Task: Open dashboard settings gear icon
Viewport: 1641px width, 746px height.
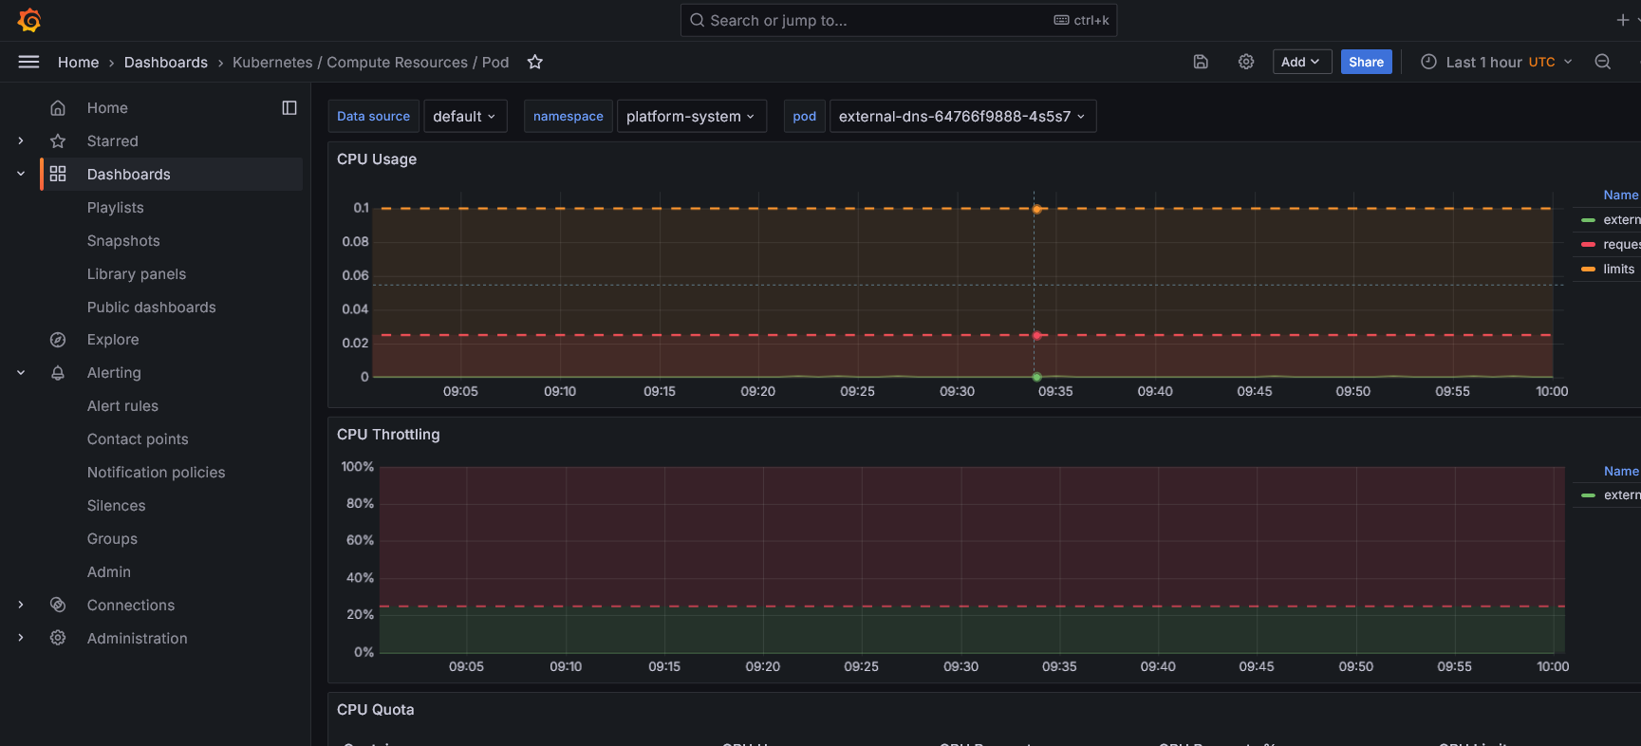Action: (x=1246, y=62)
